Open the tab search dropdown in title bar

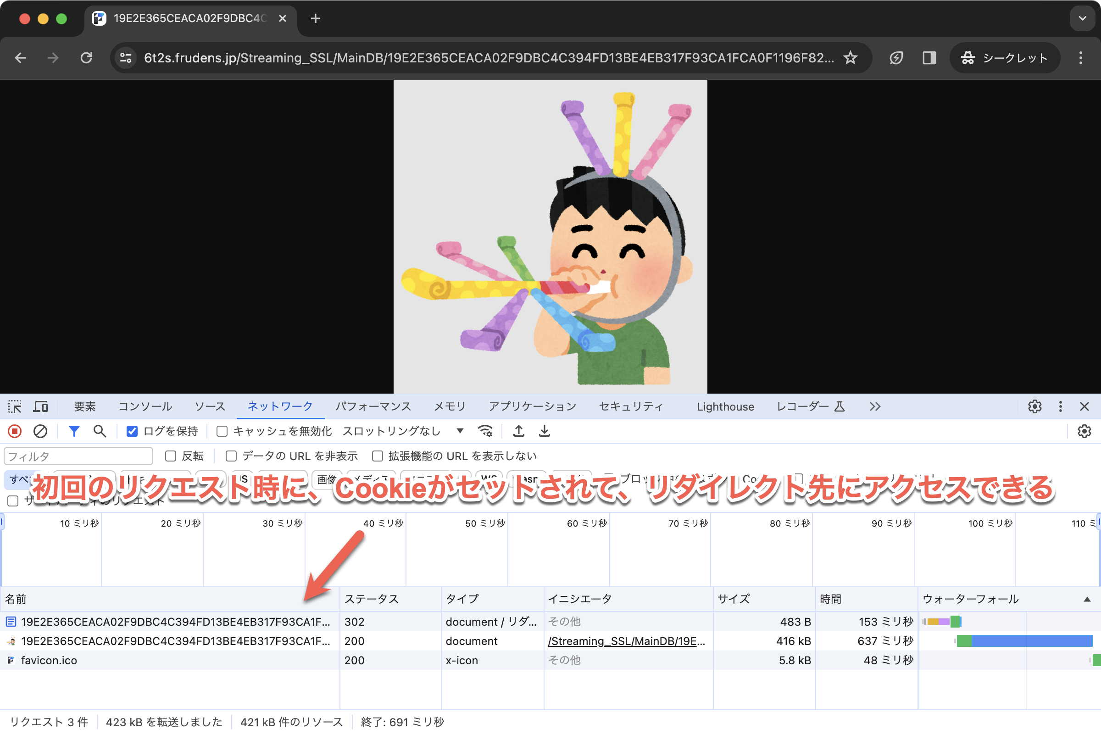[1082, 18]
